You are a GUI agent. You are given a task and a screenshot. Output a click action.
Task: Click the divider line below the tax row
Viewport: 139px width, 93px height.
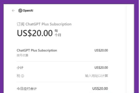click(62, 82)
